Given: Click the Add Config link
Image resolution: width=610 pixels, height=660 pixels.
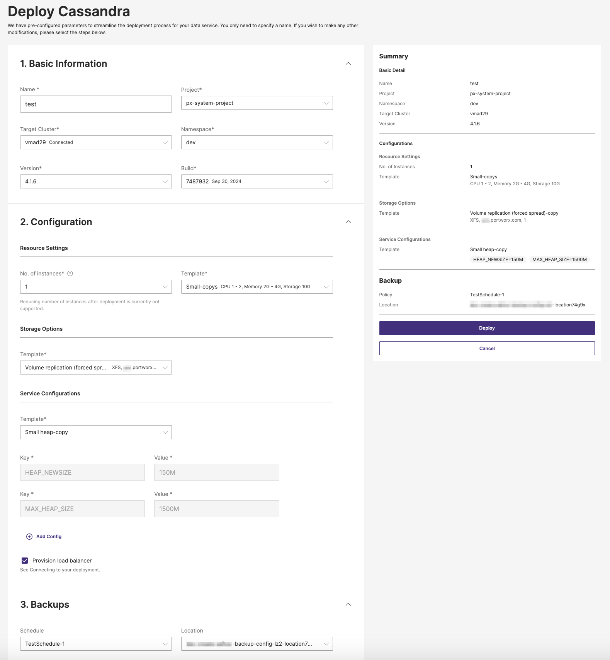Looking at the screenshot, I should tap(49, 537).
